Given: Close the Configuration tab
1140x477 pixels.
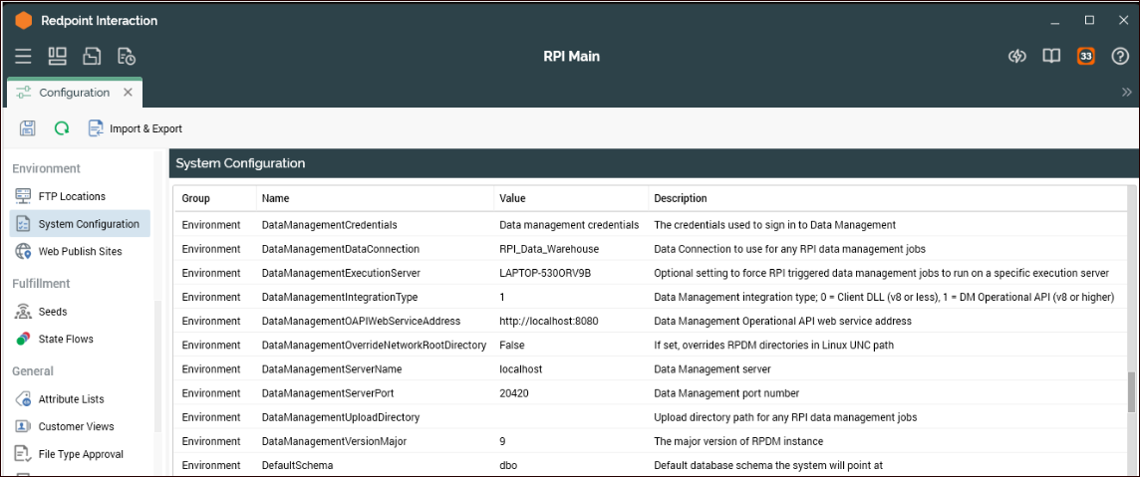Looking at the screenshot, I should [x=128, y=93].
